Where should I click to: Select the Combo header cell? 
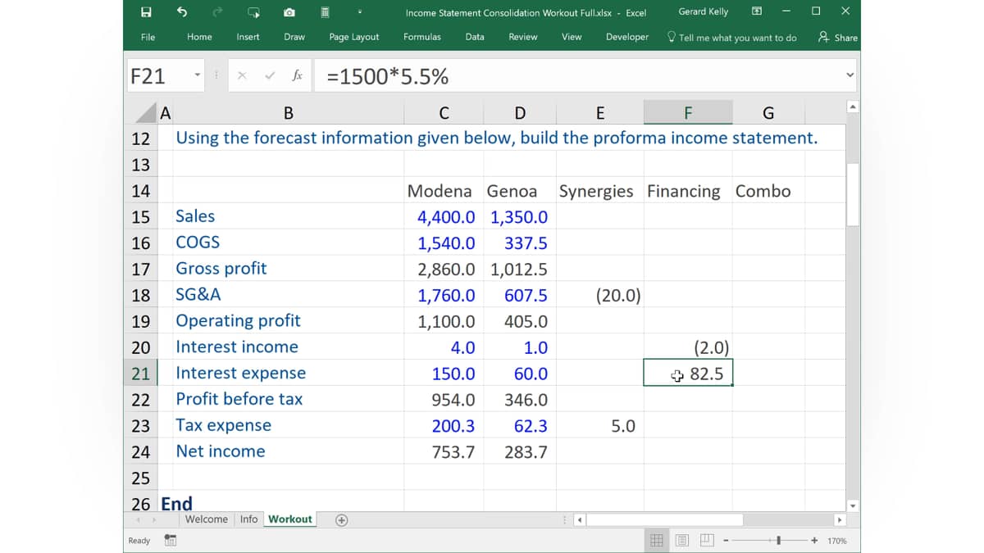coord(768,191)
